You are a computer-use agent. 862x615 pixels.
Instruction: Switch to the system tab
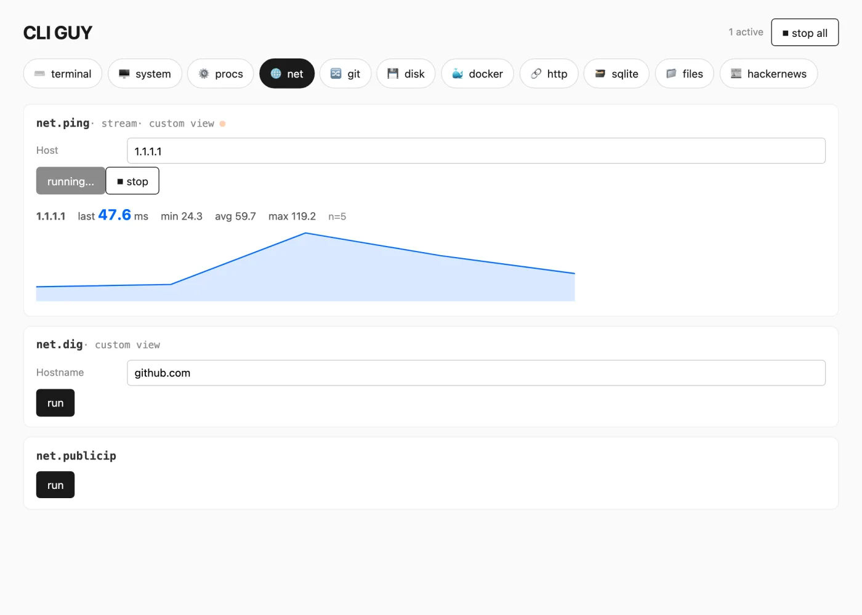[145, 74]
